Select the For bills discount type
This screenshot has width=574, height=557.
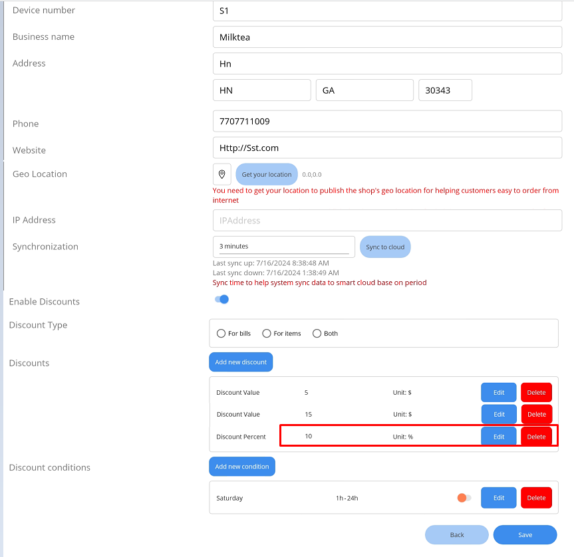pos(221,334)
